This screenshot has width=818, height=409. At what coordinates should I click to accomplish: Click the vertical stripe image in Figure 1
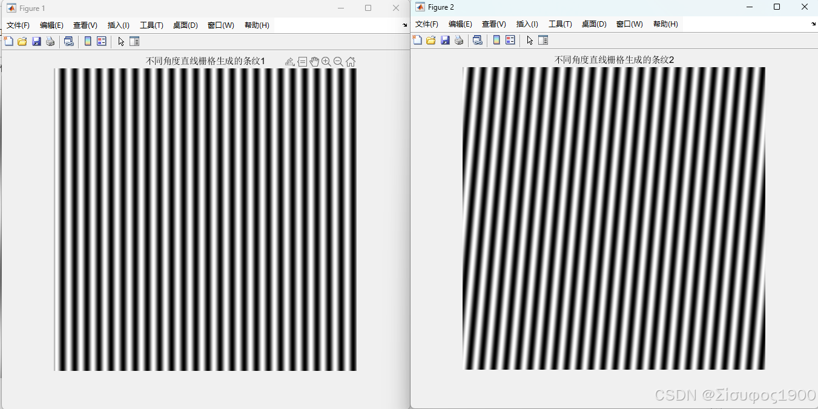tap(205, 220)
